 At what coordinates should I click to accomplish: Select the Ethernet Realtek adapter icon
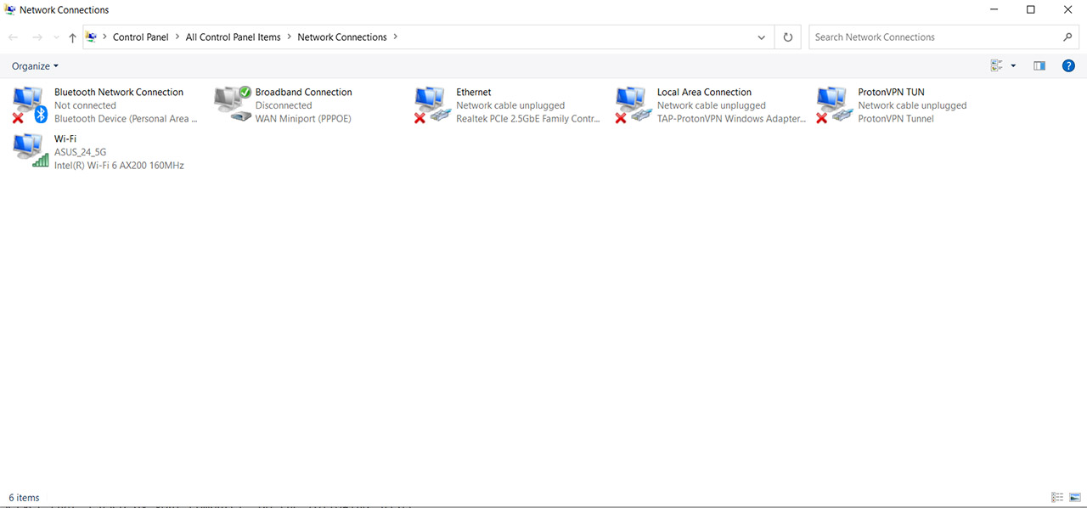[x=432, y=104]
